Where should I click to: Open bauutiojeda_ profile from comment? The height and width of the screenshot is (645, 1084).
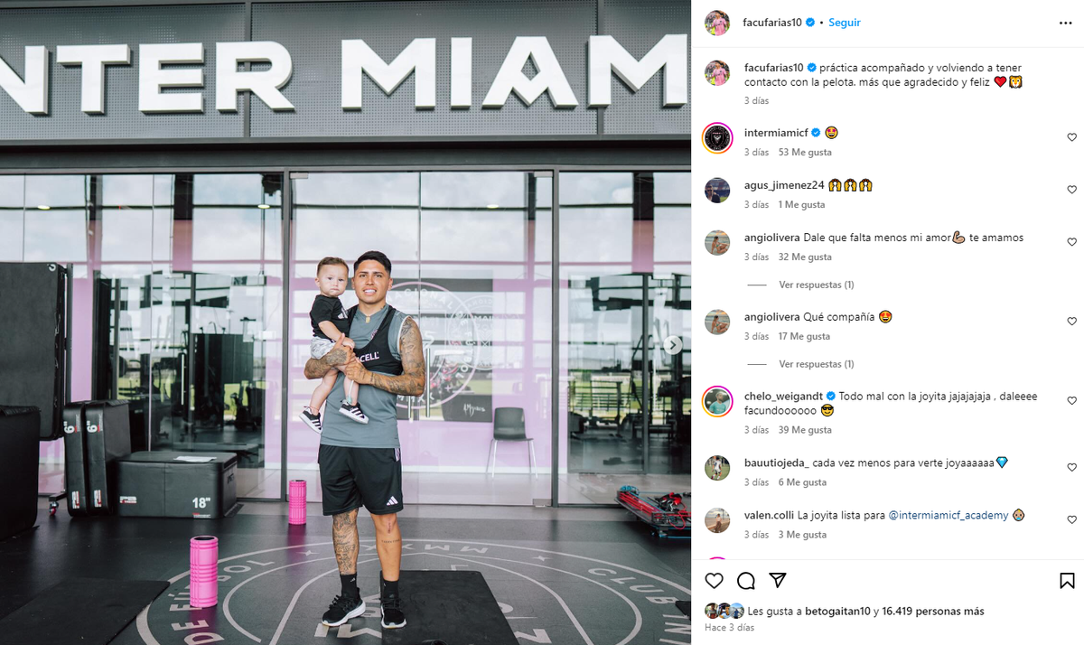coord(777,463)
